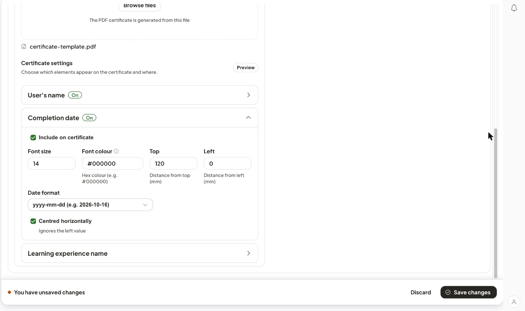Click the On badge next to User's name
525x311 pixels.
coord(75,95)
